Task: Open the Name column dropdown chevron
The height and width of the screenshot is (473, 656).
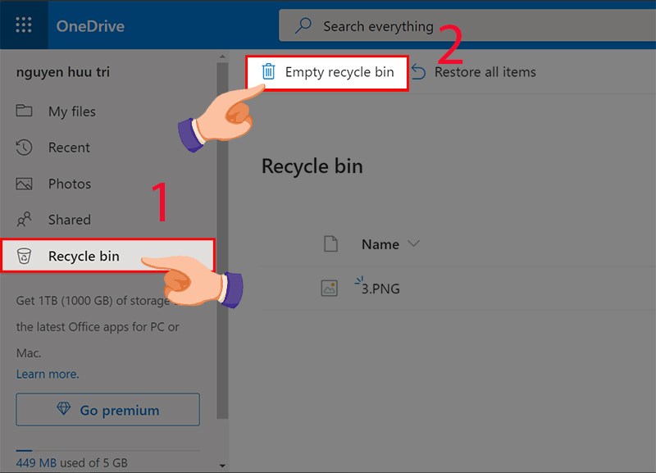Action: 413,243
